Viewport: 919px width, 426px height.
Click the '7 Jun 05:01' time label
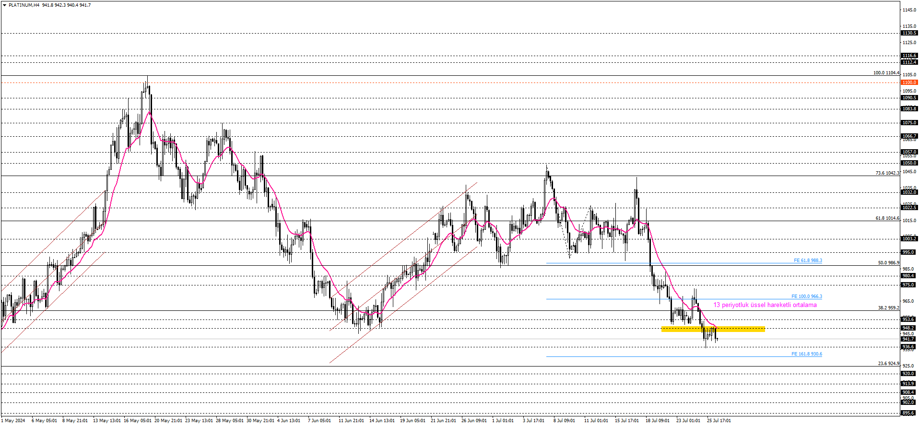point(320,421)
